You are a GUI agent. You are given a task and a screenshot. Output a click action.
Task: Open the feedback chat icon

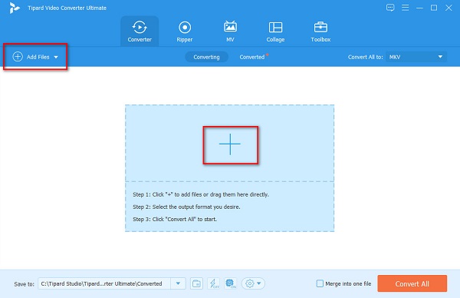(390, 8)
